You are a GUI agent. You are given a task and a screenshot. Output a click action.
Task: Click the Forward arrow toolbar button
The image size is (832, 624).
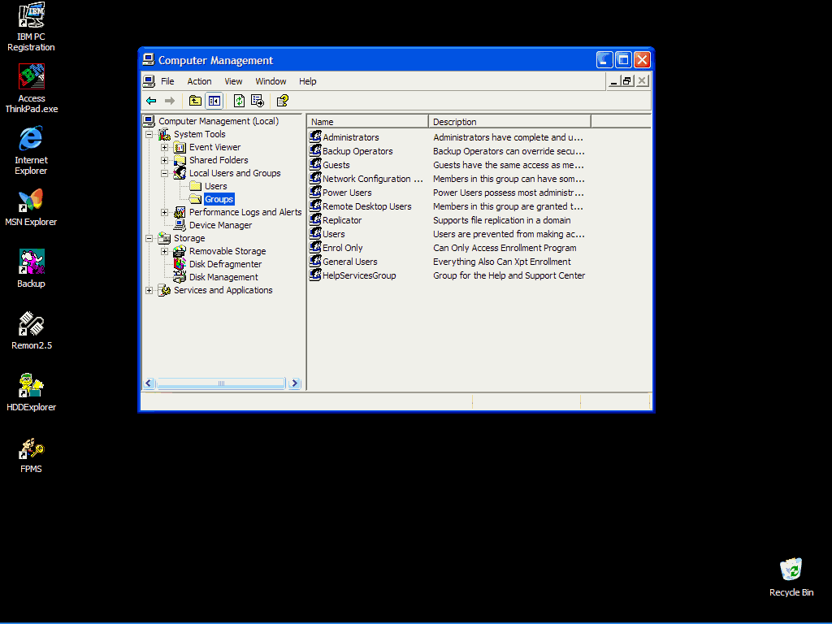170,100
